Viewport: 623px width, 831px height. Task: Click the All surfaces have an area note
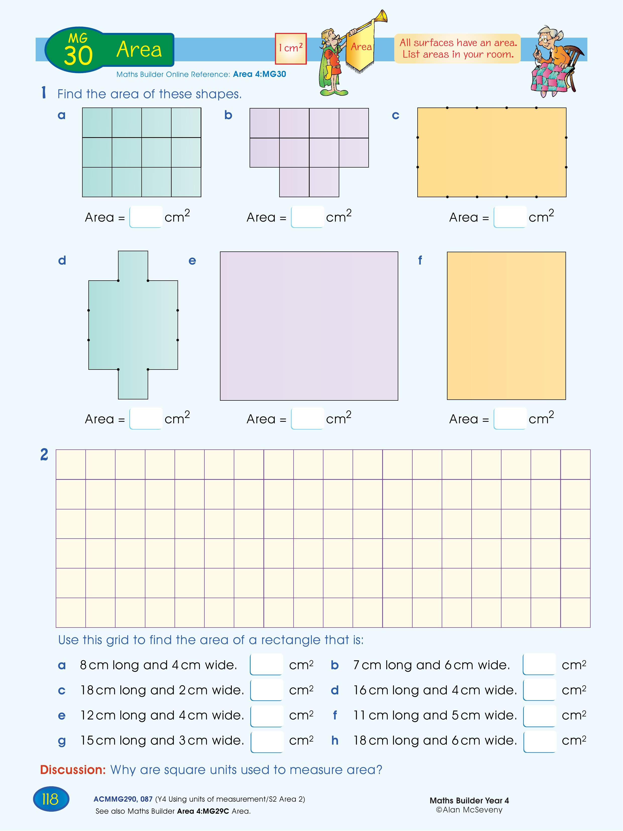click(x=457, y=48)
